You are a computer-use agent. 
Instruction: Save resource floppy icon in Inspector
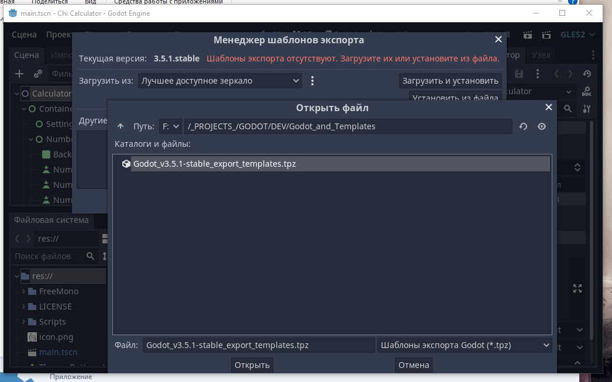point(519,74)
